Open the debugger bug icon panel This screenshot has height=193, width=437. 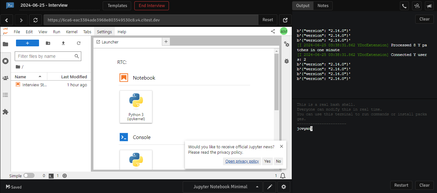(287, 61)
